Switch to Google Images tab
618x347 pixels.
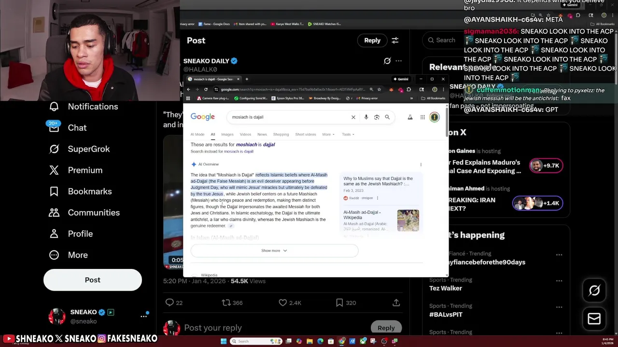pyautogui.click(x=227, y=134)
